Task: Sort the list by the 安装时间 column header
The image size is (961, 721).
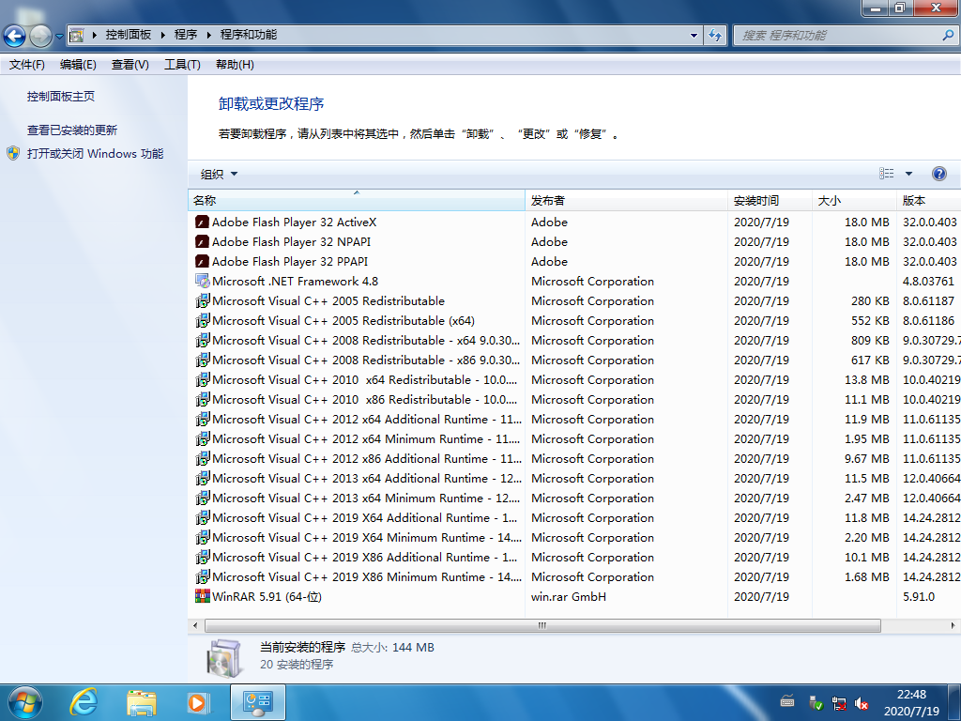Action: pyautogui.click(x=756, y=201)
